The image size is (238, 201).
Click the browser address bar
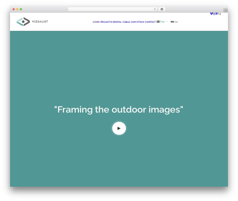coord(113,10)
